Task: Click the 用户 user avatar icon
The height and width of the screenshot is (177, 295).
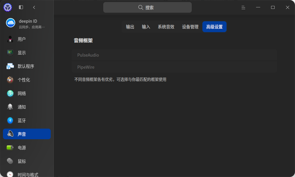Action: 10,39
